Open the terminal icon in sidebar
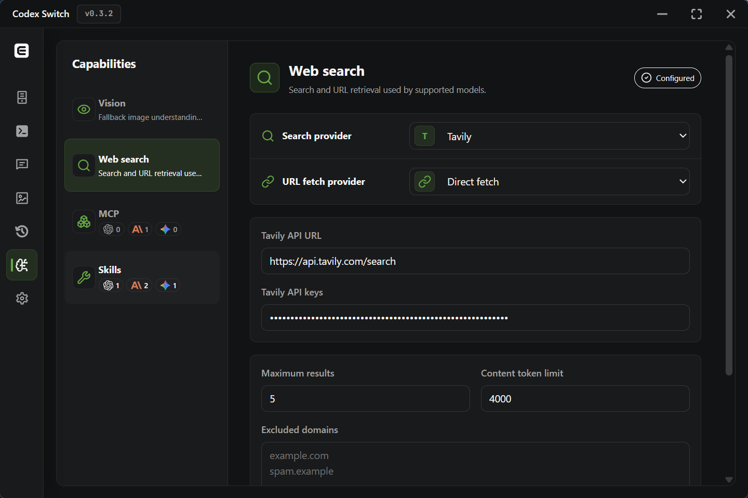The image size is (748, 498). point(22,131)
